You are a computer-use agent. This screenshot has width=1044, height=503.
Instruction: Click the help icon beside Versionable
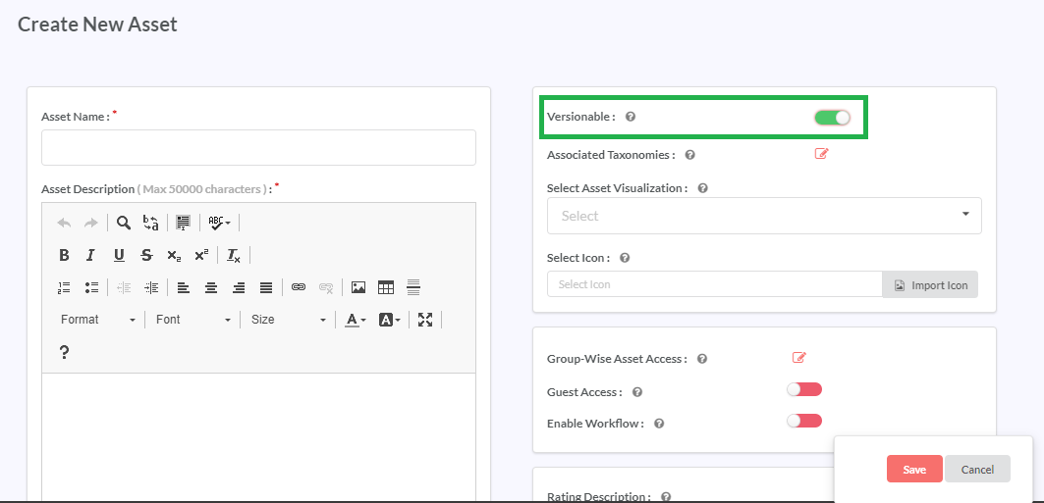(x=631, y=117)
